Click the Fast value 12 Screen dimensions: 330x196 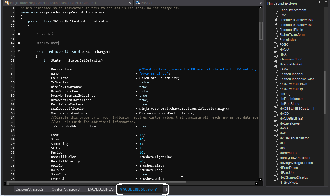tap(141, 135)
